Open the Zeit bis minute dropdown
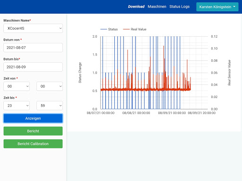The width and height of the screenshot is (242, 181). [50, 106]
